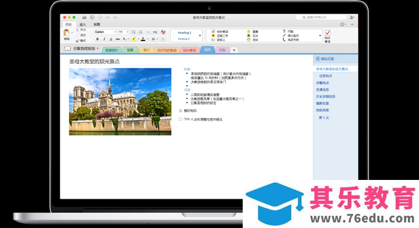Collapse the ribbon with the chevron
This screenshot has width=419, height=228.
point(352,24)
